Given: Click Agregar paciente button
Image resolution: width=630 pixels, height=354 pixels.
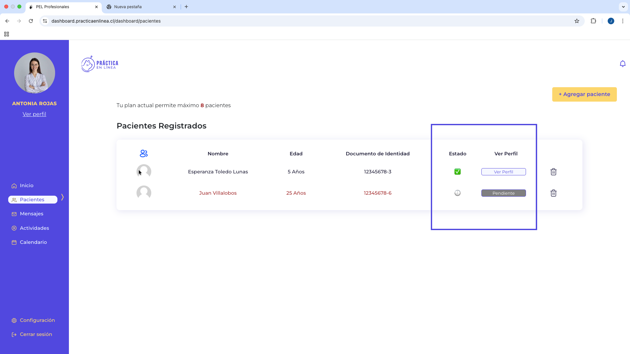Looking at the screenshot, I should pyautogui.click(x=584, y=94).
